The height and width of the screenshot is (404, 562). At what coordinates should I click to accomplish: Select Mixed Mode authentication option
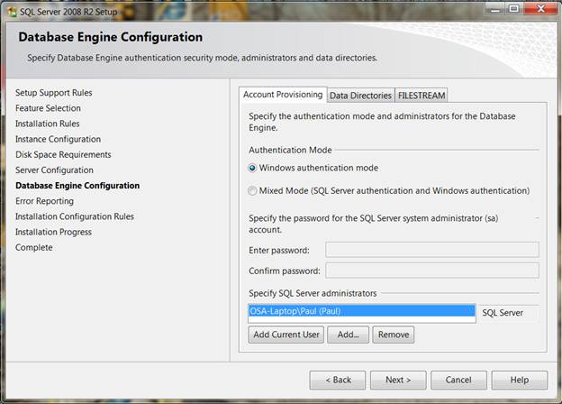(252, 191)
